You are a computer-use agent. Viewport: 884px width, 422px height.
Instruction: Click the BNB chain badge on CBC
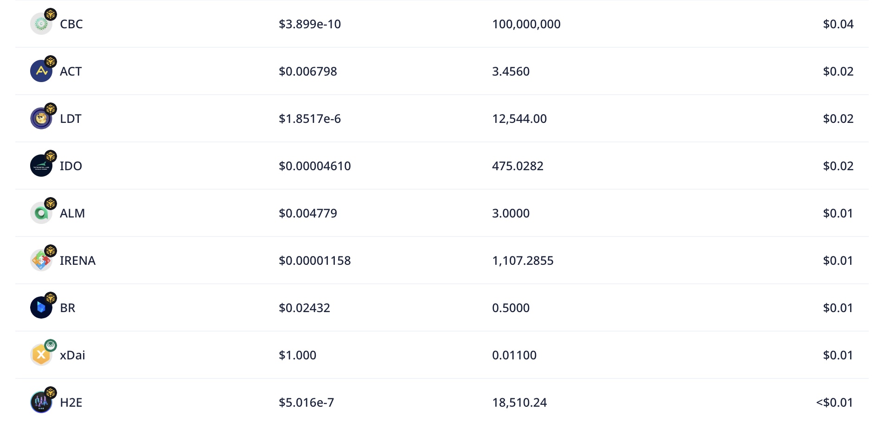click(51, 14)
